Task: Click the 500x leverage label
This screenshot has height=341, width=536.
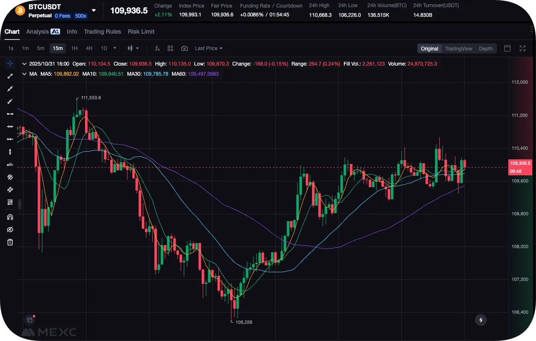Action: tap(80, 16)
